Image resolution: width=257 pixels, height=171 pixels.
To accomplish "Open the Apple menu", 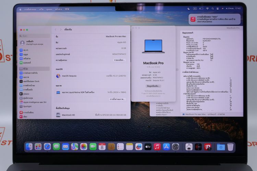I will [x=20, y=10].
